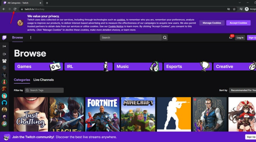Click the Sign Up button in the top nav

point(252,38)
